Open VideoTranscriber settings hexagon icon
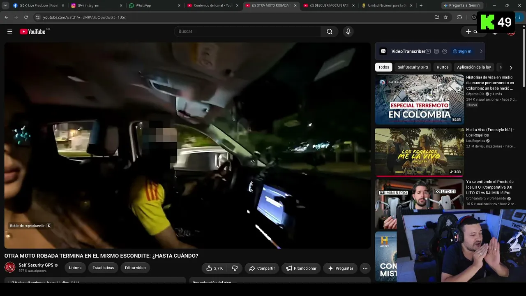 pyautogui.click(x=445, y=51)
